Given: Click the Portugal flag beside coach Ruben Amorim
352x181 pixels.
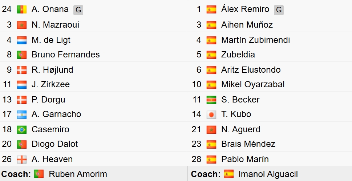Looking at the screenshot, I should click(x=39, y=174).
